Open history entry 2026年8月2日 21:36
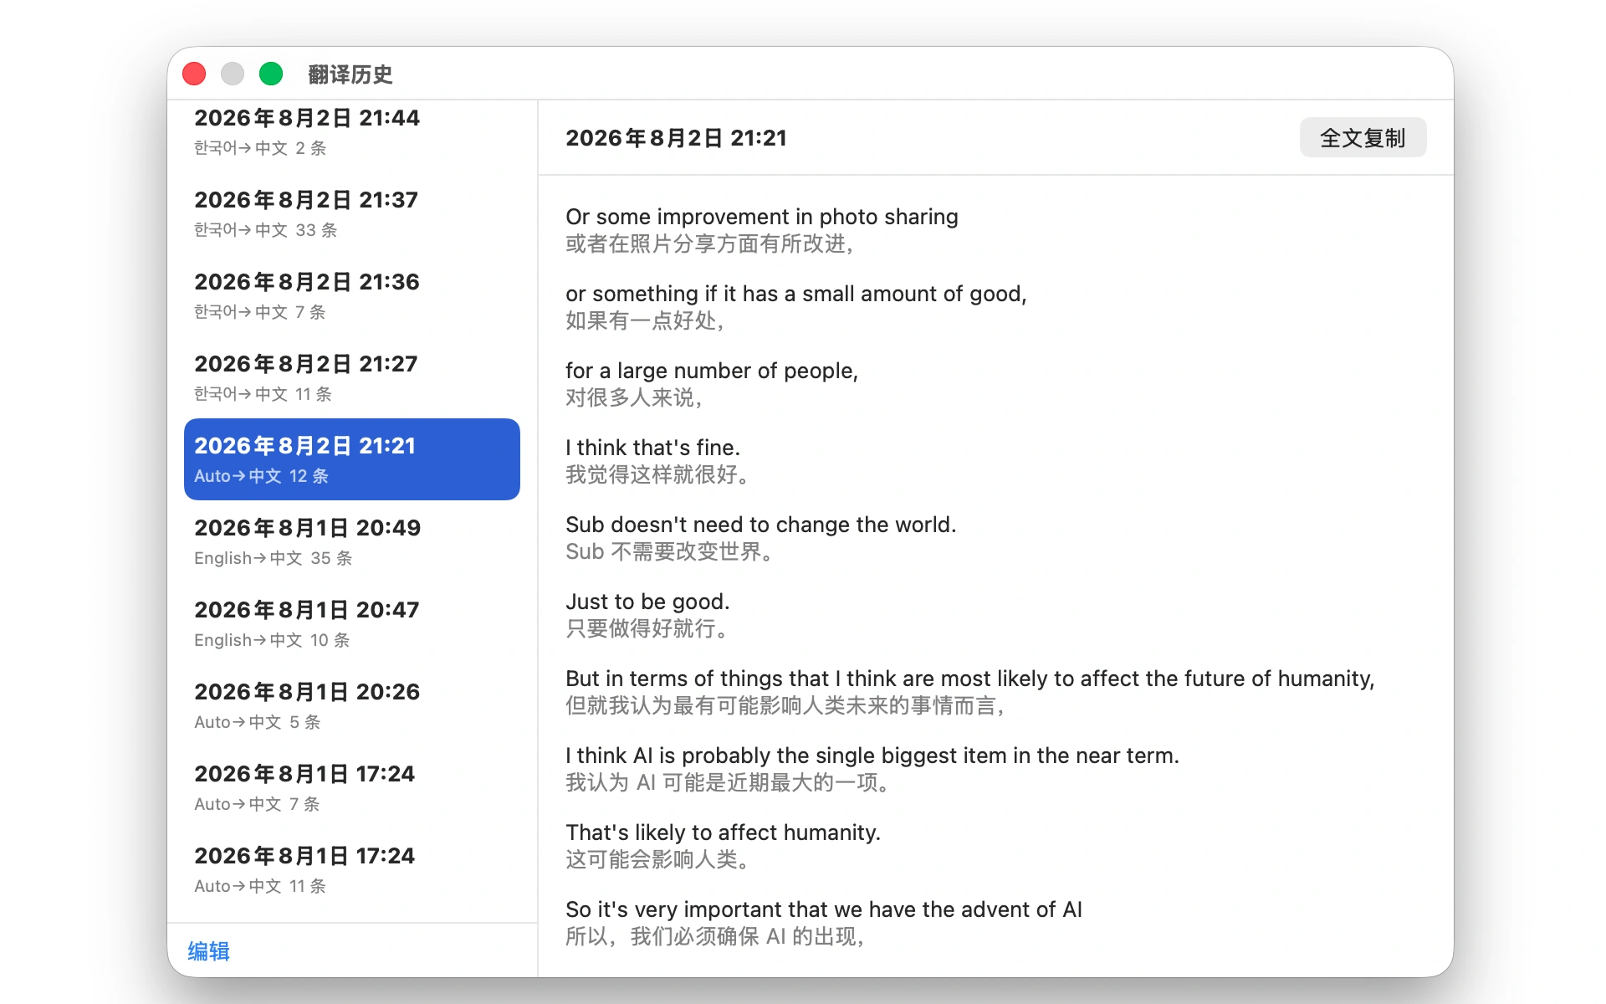This screenshot has width=1606, height=1004. (x=352, y=295)
